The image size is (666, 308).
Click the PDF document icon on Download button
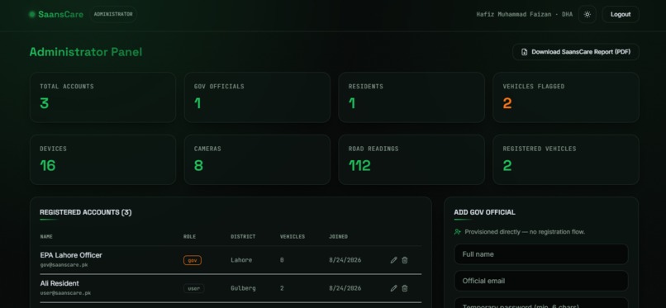pyautogui.click(x=525, y=52)
